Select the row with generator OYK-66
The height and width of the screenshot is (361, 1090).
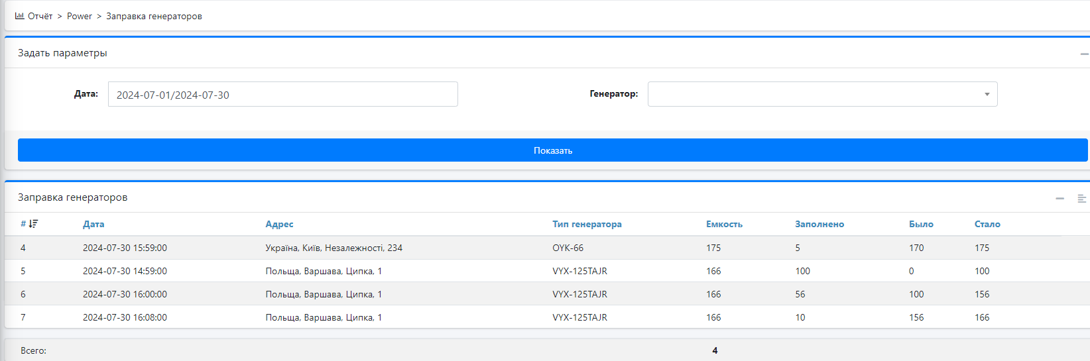[x=547, y=248]
